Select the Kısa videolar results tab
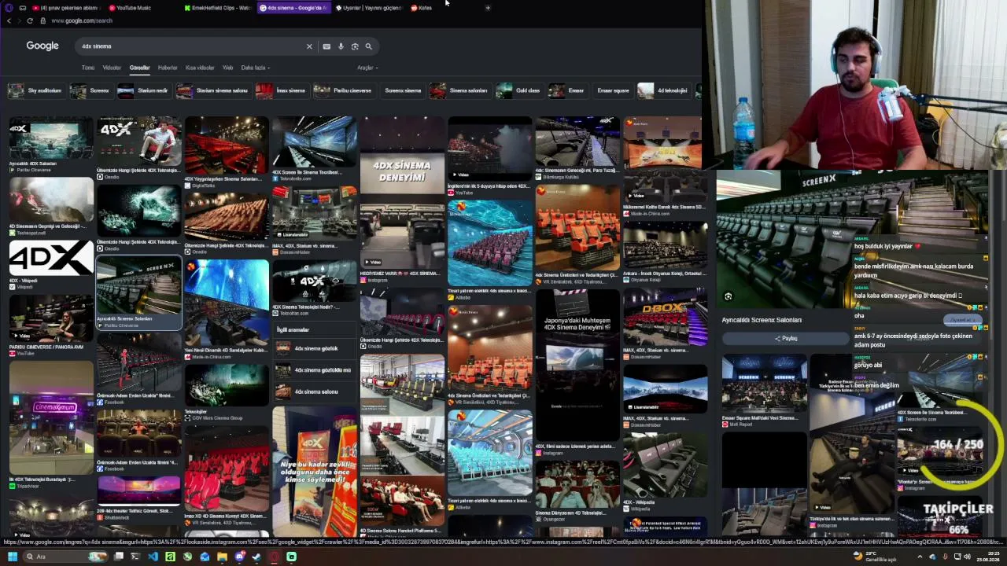Viewport: 1007px width, 566px height. pos(200,68)
